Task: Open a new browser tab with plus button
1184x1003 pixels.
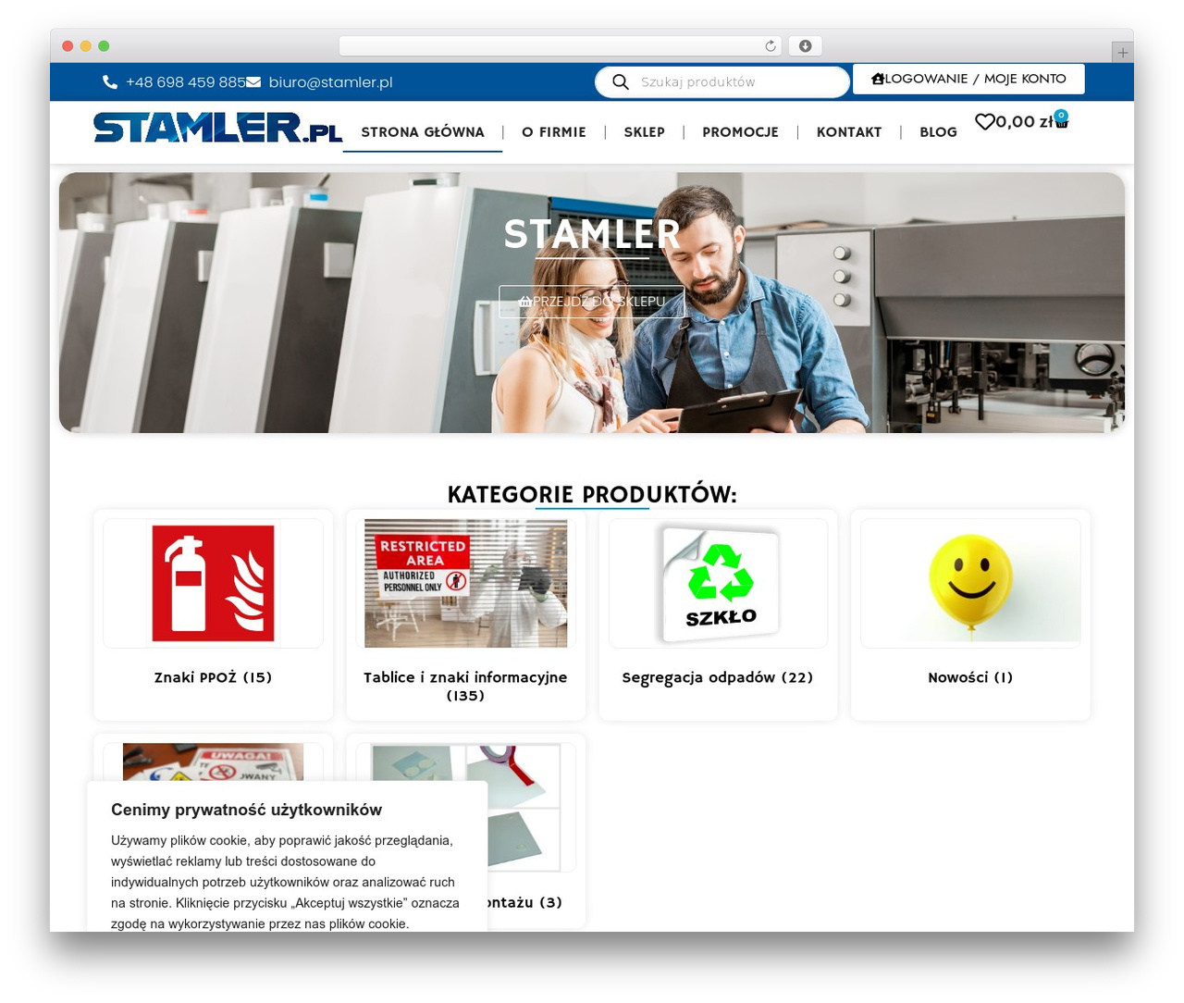Action: click(x=1122, y=53)
